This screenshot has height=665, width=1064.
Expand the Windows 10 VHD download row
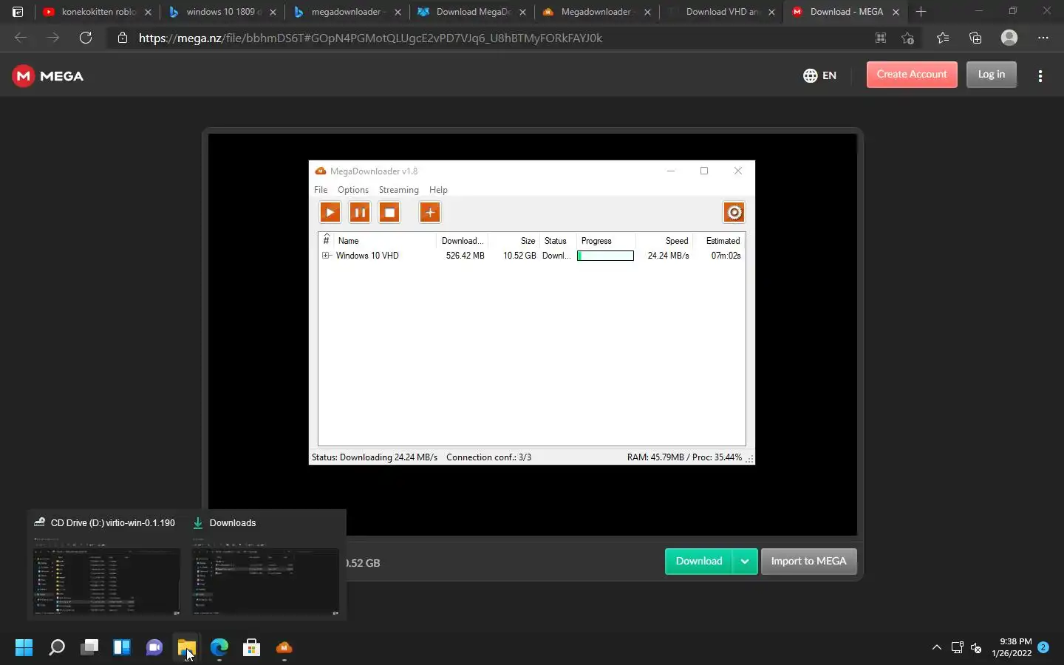[326, 256]
